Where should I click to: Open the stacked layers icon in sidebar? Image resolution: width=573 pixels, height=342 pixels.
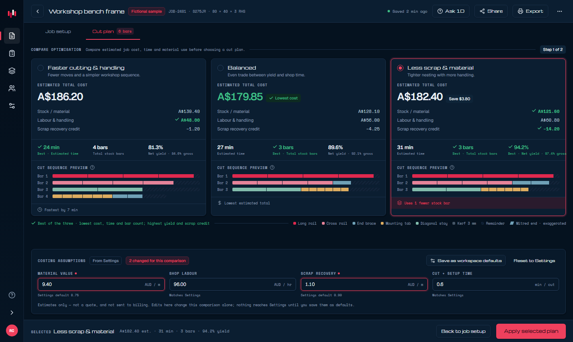12,71
